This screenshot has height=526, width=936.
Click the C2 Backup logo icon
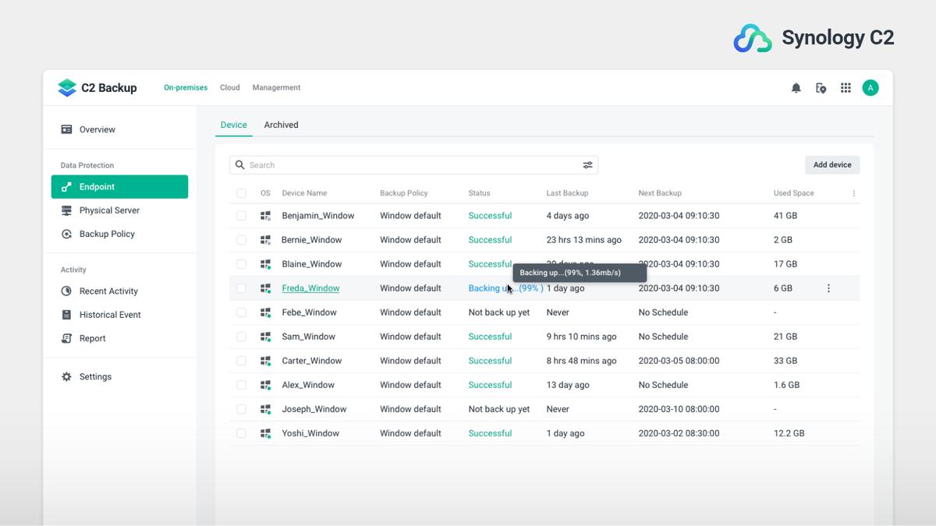point(67,88)
